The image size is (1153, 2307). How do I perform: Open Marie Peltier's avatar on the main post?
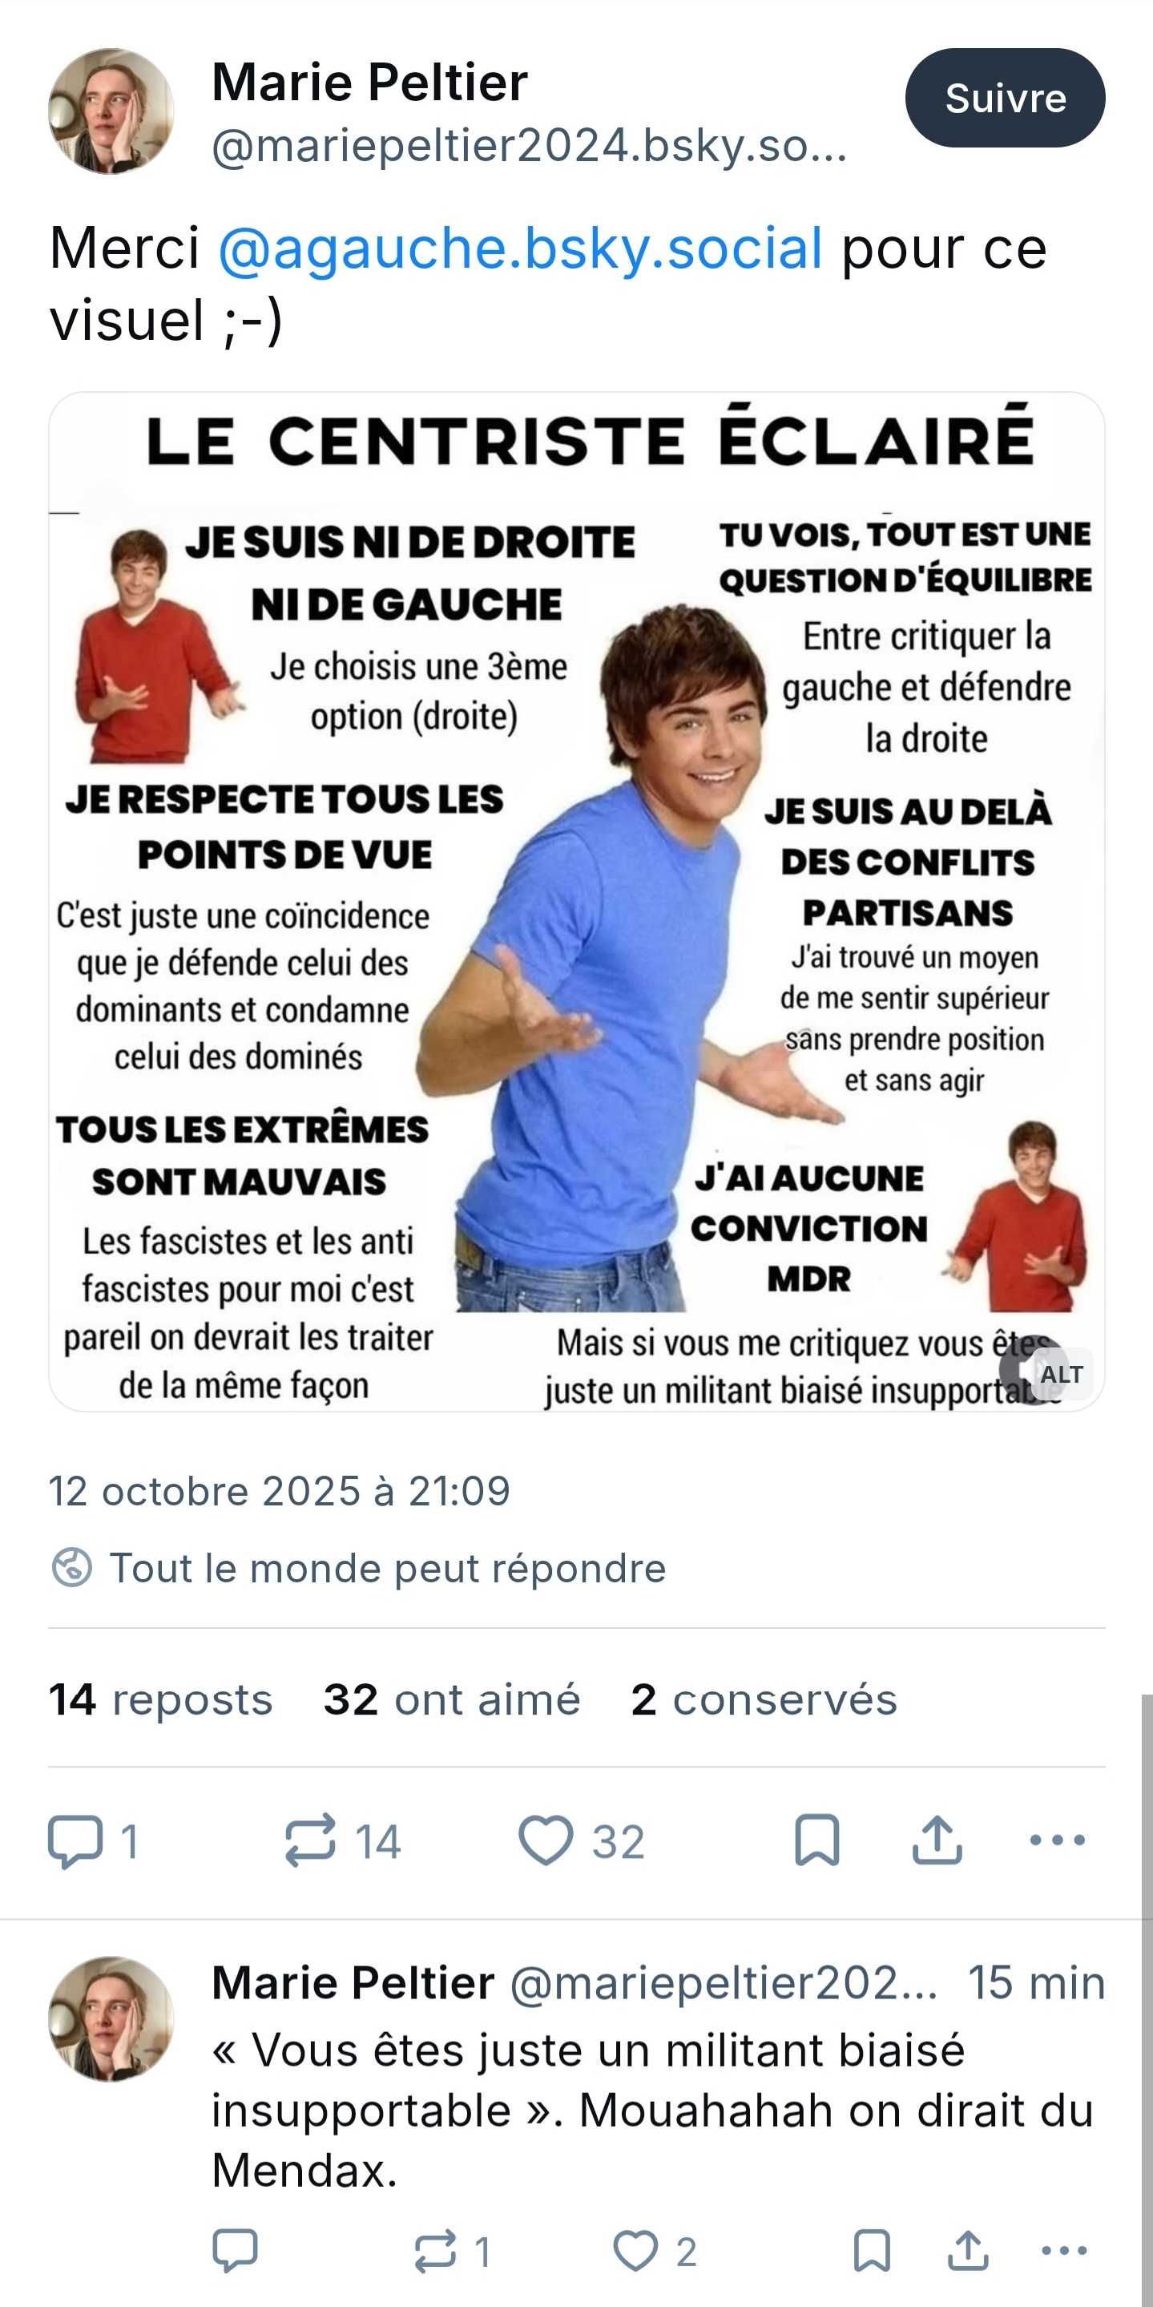(111, 111)
